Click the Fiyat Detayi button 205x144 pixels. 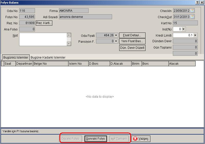(132, 35)
